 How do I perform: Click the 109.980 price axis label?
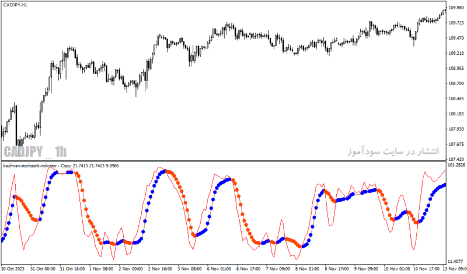(x=456, y=8)
